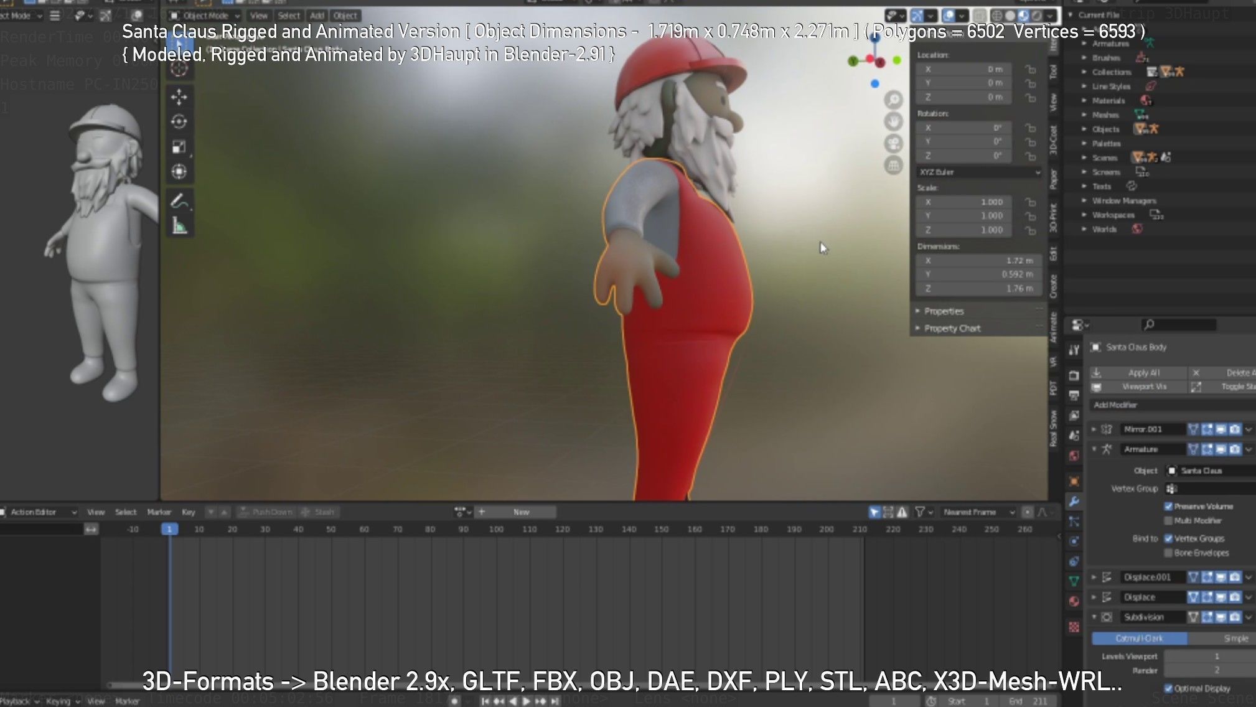Open the Active Tool settings tab icon
Viewport: 1256px width, 707px height.
tap(1074, 350)
